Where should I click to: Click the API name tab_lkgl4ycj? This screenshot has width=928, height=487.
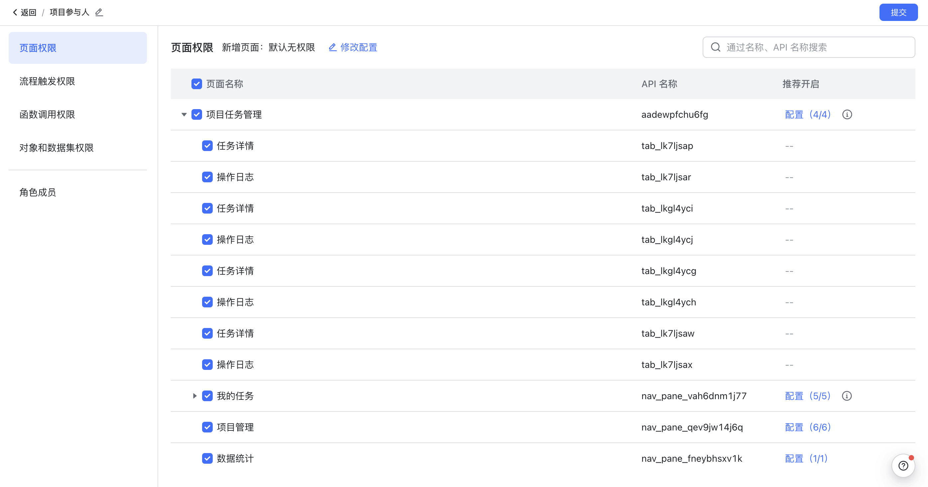pos(667,240)
